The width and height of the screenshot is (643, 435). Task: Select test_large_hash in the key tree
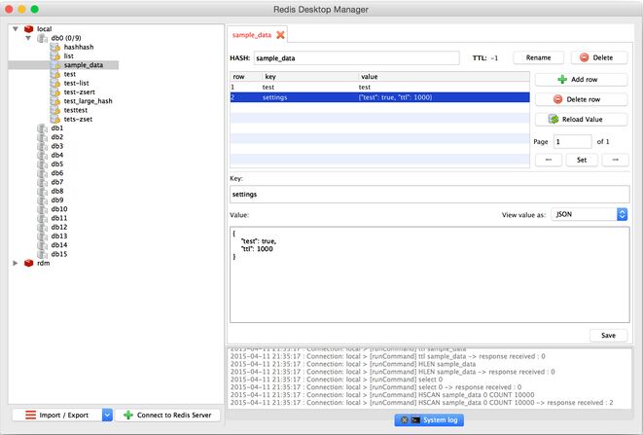(x=88, y=101)
